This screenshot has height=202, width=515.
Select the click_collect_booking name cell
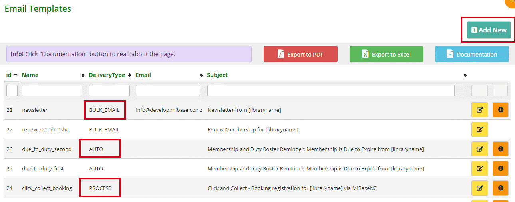click(47, 188)
